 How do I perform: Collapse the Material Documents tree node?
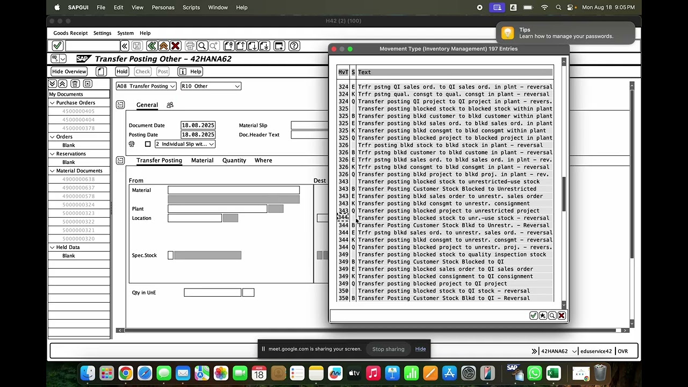click(52, 171)
